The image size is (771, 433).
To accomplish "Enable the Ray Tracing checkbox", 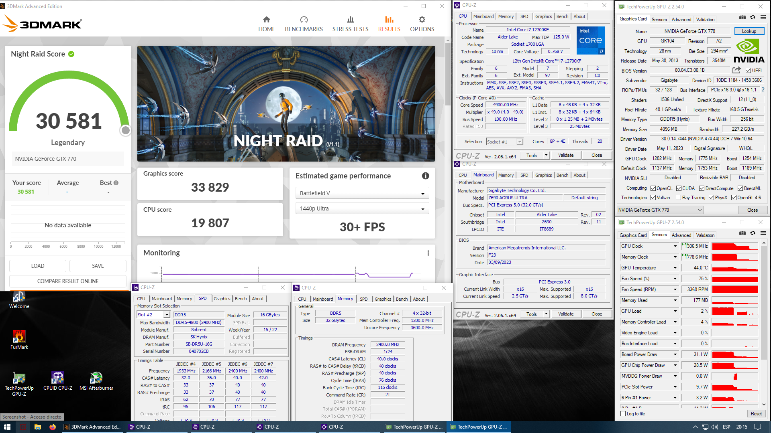I will coord(678,198).
